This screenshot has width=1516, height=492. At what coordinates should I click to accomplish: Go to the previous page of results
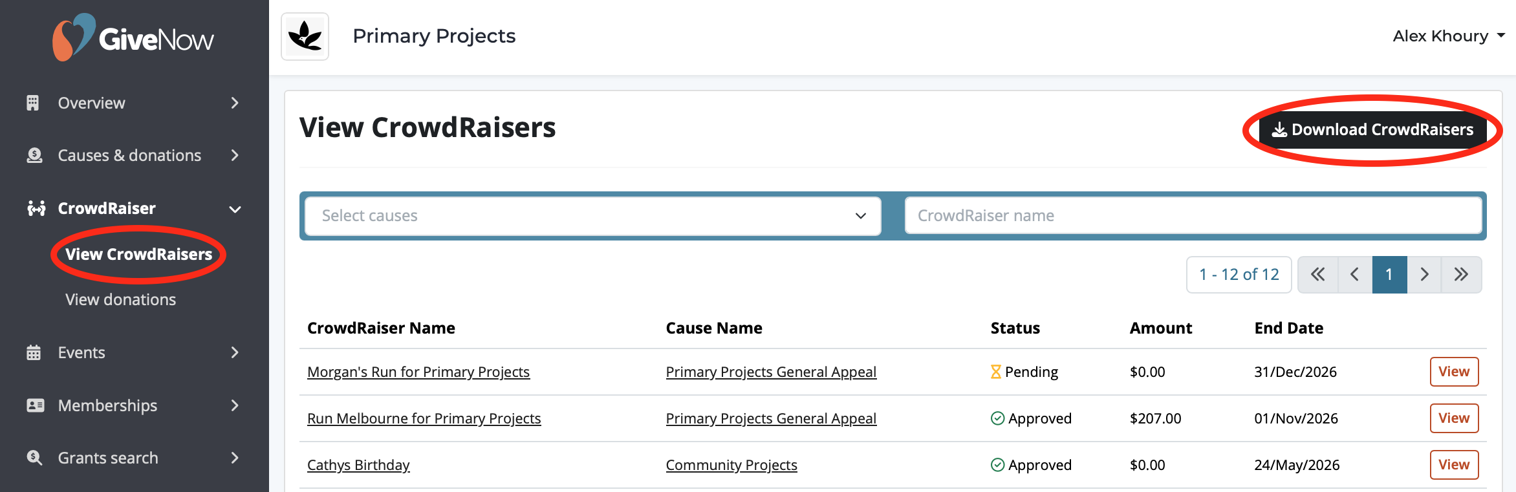click(x=1354, y=275)
